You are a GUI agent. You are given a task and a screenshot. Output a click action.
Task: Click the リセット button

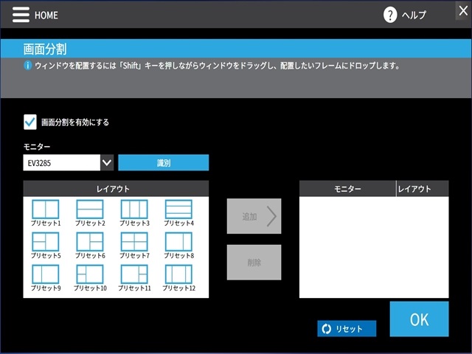(x=347, y=328)
